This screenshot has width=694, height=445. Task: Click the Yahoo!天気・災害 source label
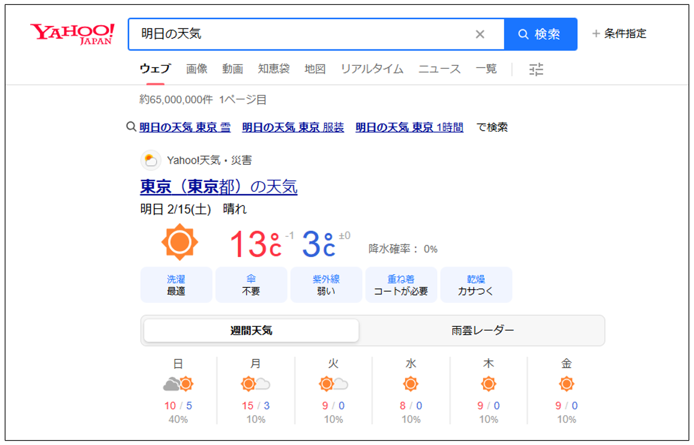pyautogui.click(x=209, y=160)
